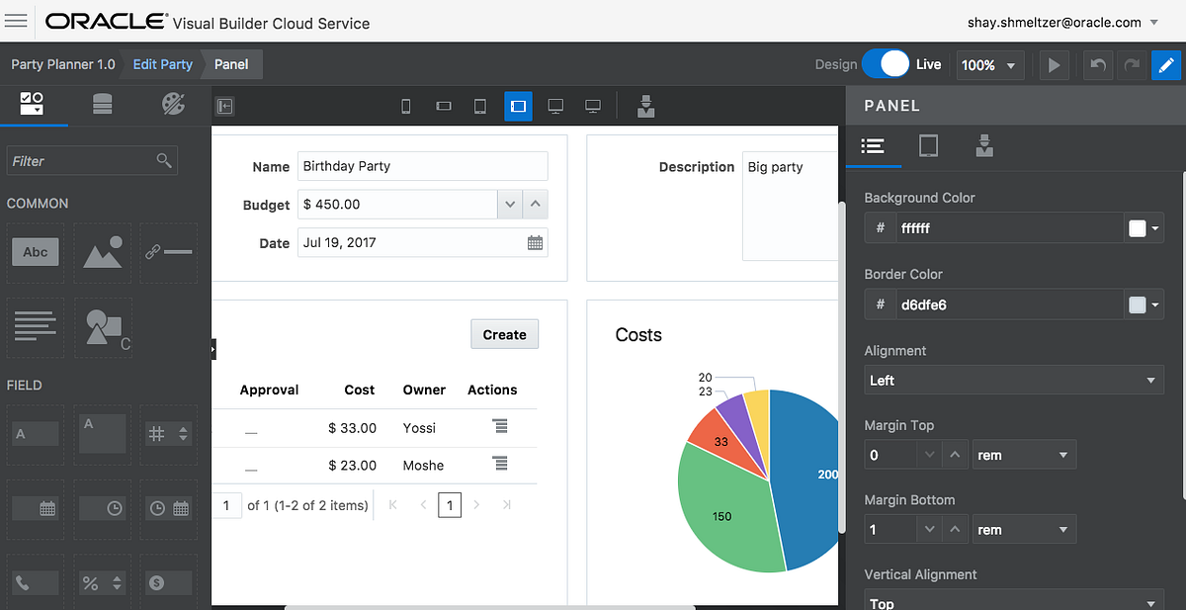Select the Hyperlink component in the palette
The width and height of the screenshot is (1186, 610).
[x=168, y=252]
